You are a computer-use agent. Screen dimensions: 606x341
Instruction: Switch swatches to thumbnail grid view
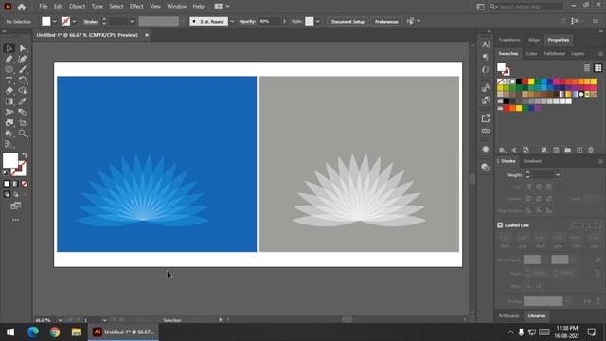[597, 68]
